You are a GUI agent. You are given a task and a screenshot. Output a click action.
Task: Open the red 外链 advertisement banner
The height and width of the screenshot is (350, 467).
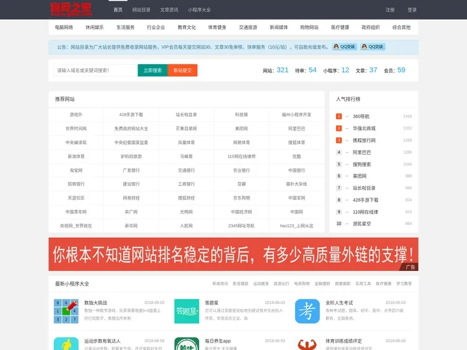click(233, 254)
